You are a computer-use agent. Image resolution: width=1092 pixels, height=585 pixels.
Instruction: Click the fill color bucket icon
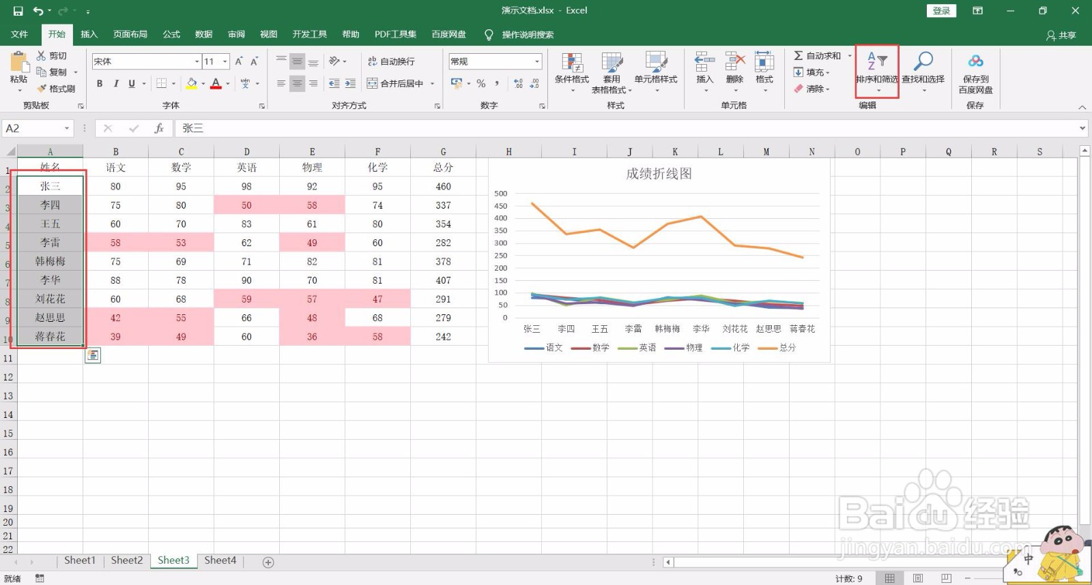click(192, 83)
